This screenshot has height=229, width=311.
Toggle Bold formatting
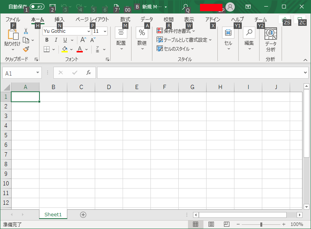(47, 40)
